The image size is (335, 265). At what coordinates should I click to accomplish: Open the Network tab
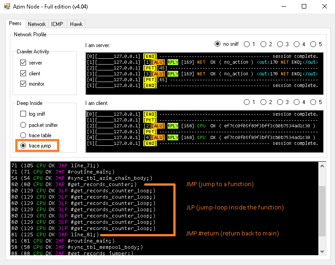37,24
